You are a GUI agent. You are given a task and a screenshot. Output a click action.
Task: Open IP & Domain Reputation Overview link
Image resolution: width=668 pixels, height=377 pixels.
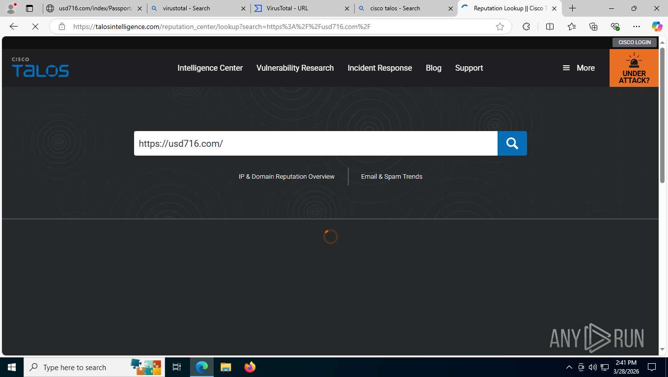[x=286, y=176]
